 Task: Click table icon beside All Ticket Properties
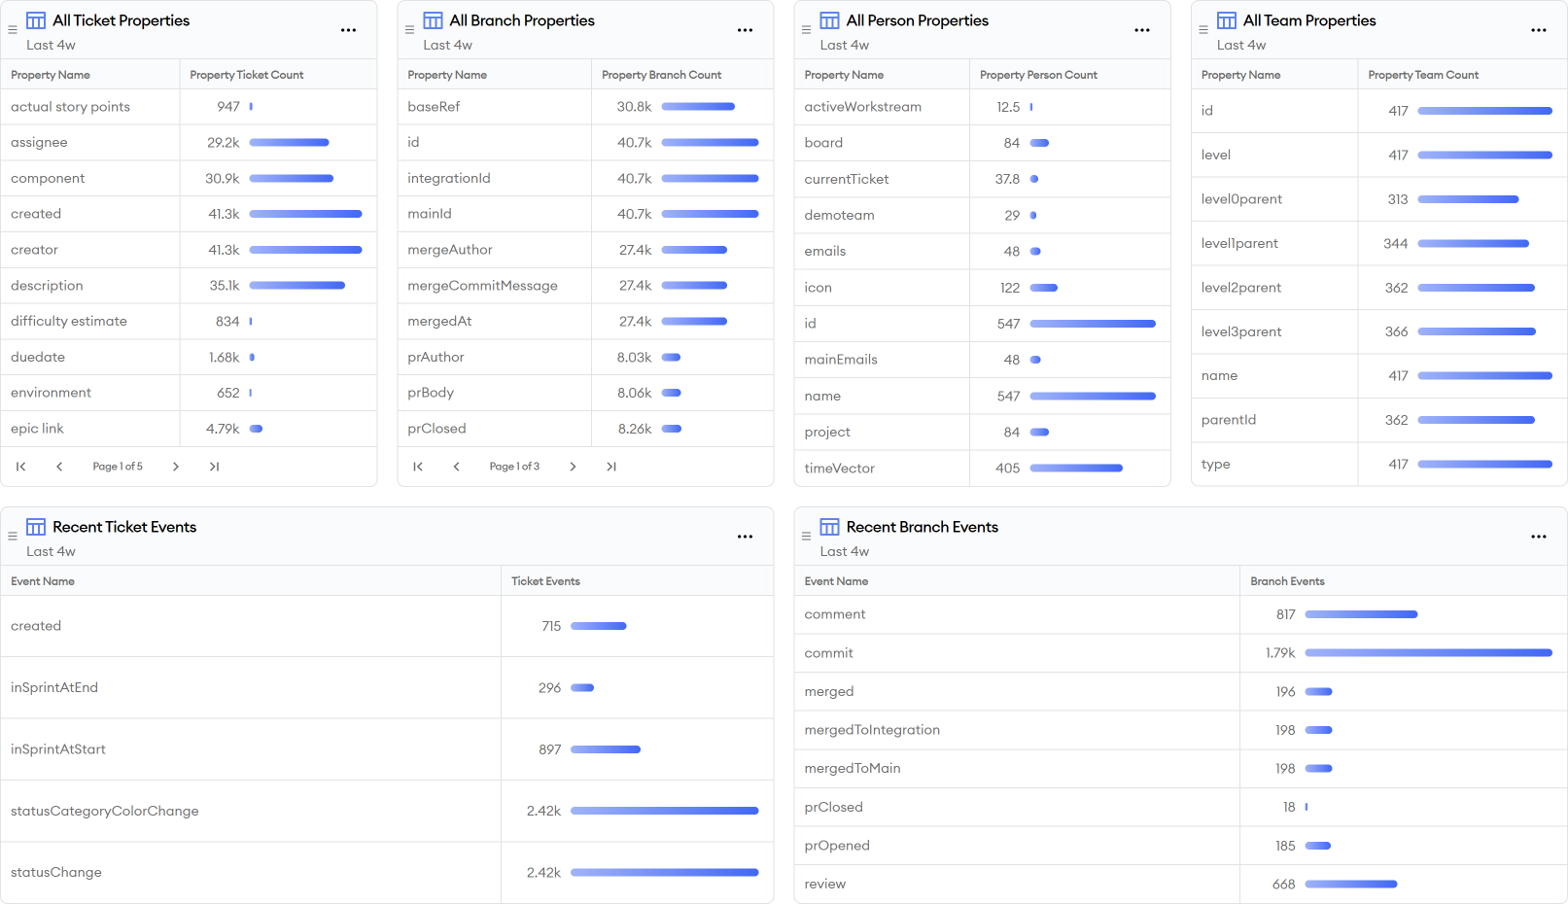click(x=36, y=20)
